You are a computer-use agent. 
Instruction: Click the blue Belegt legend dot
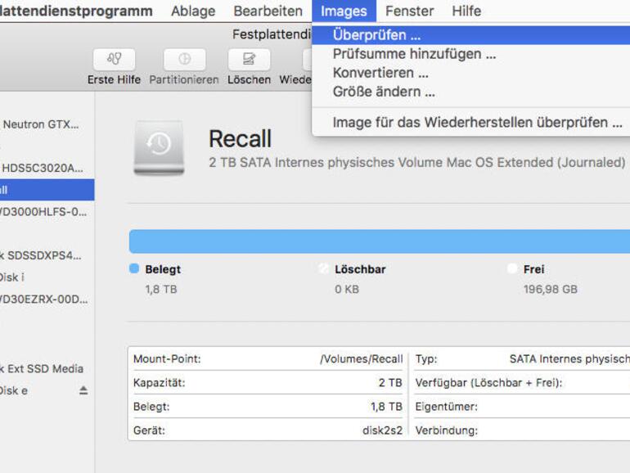pos(134,268)
